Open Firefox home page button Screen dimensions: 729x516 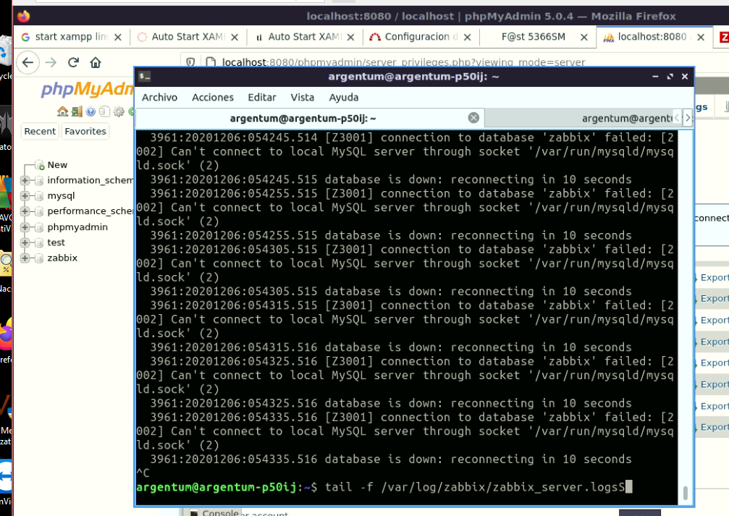point(96,62)
